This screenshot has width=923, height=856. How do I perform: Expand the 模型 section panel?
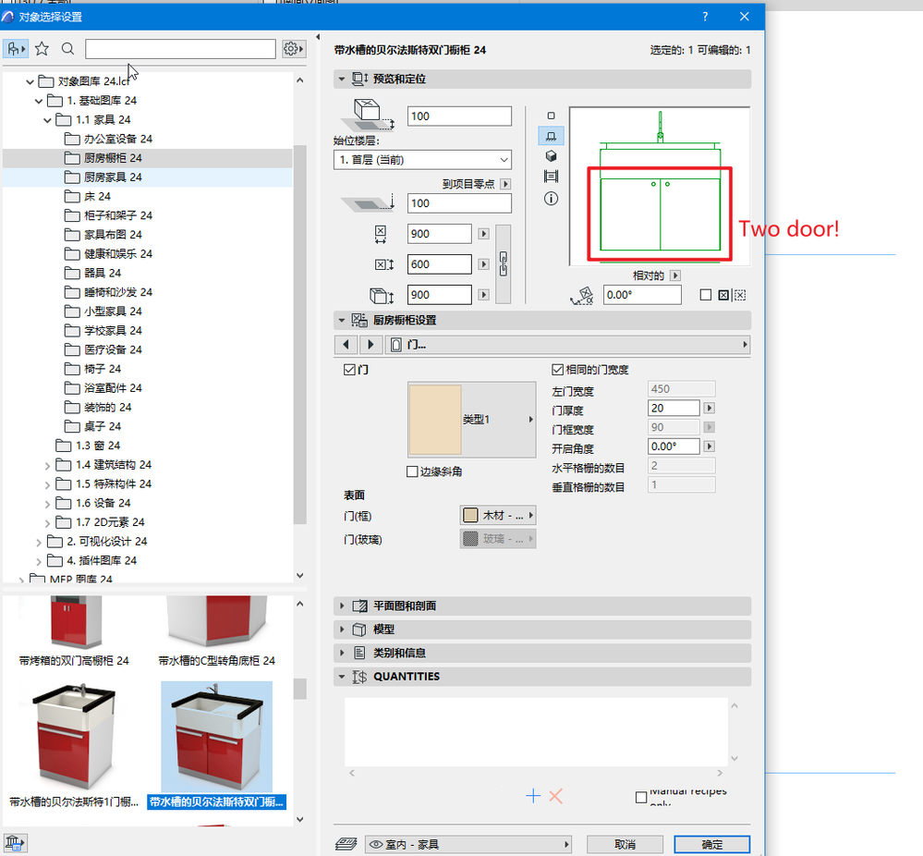pyautogui.click(x=343, y=629)
